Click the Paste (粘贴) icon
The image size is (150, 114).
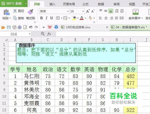coord(7,12)
